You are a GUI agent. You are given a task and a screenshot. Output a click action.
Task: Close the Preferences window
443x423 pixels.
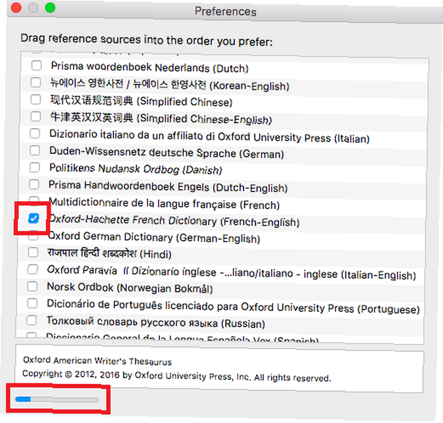click(x=16, y=8)
